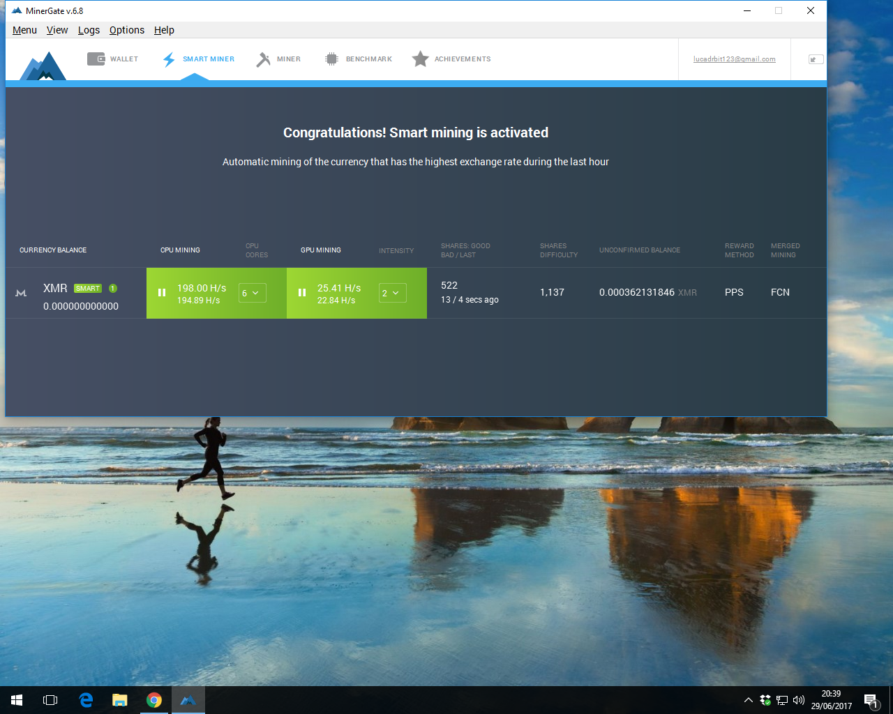Open the Action Center notifications
The width and height of the screenshot is (893, 714).
point(871,700)
